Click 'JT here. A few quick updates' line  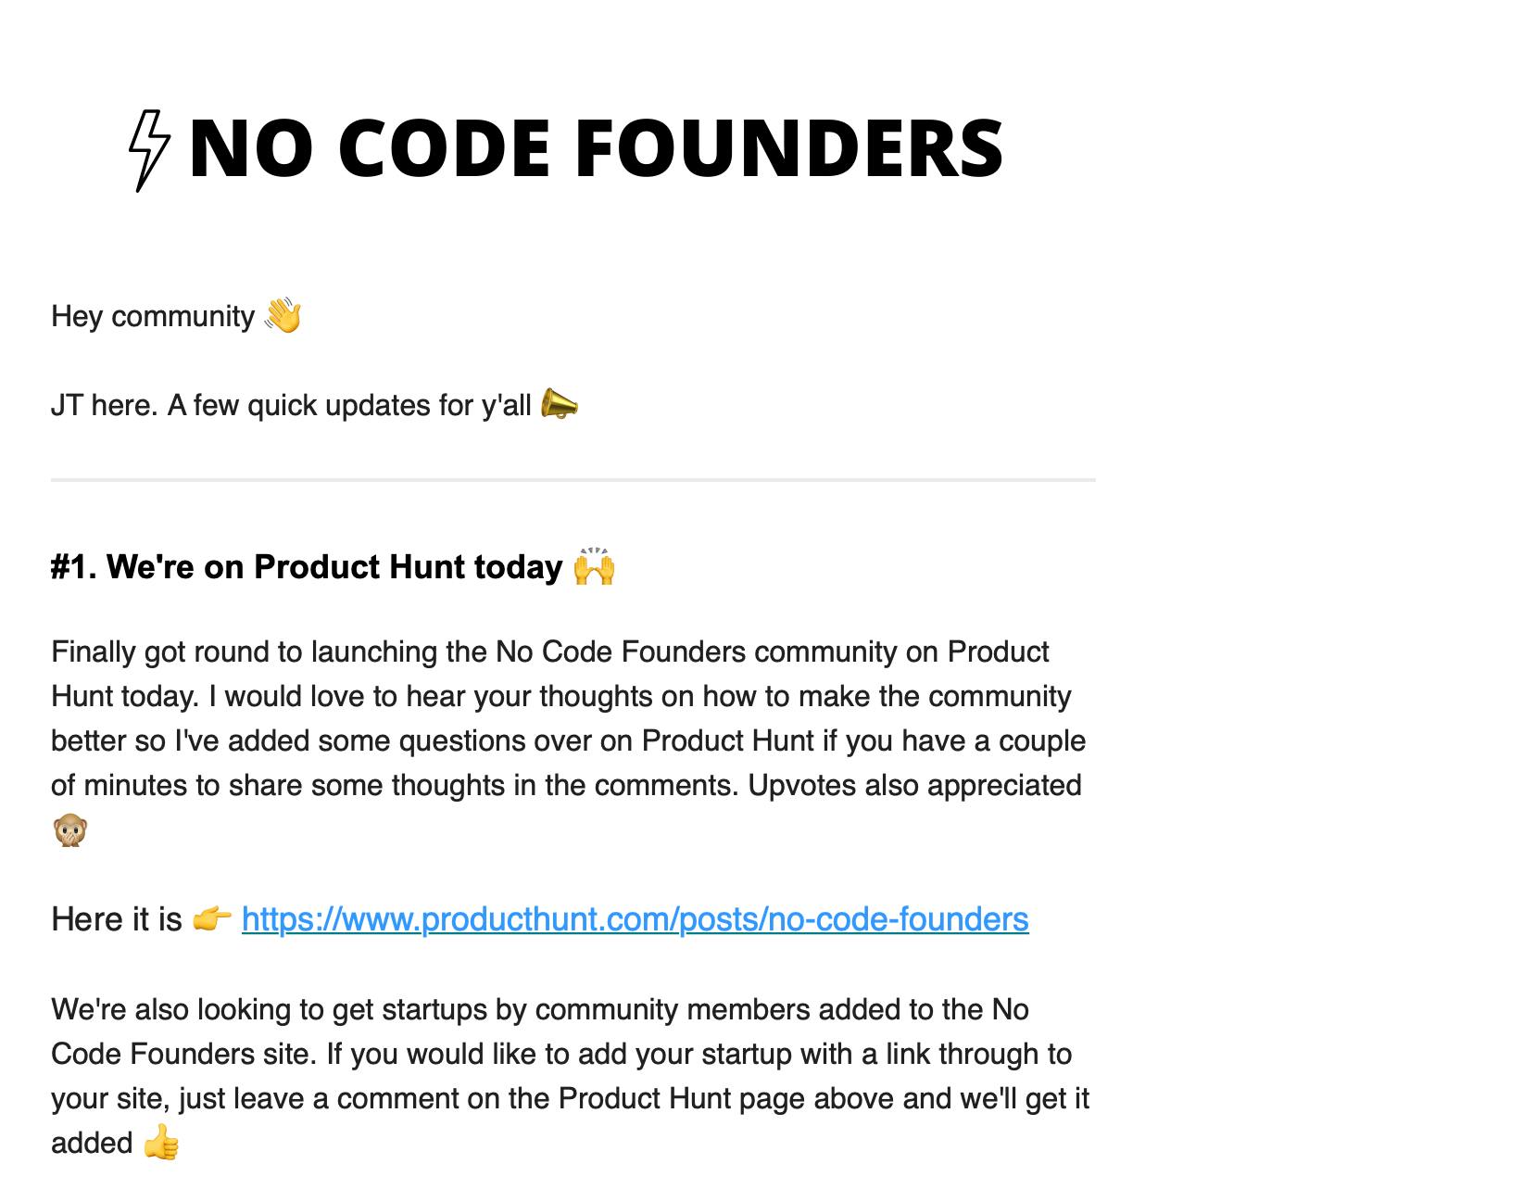click(292, 406)
